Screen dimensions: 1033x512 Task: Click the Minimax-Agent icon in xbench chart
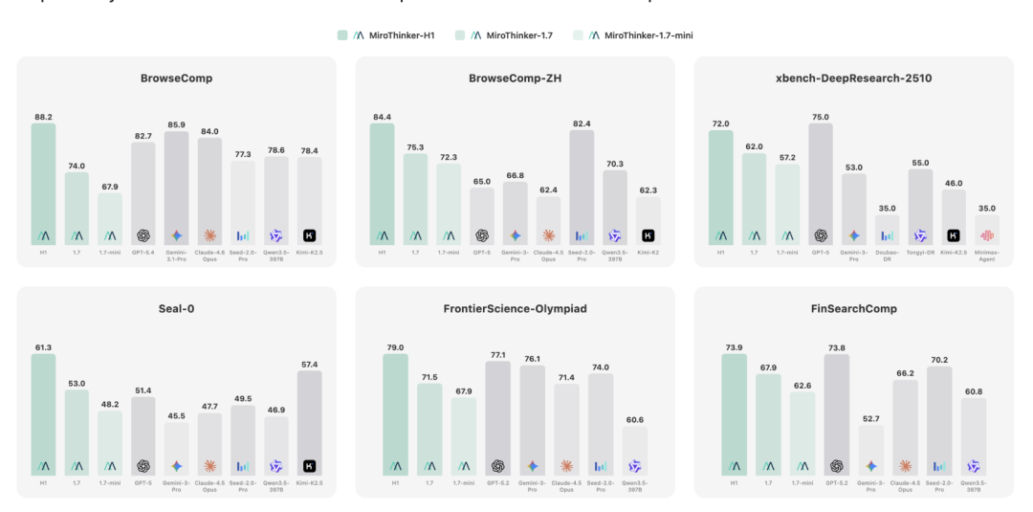coord(987,234)
